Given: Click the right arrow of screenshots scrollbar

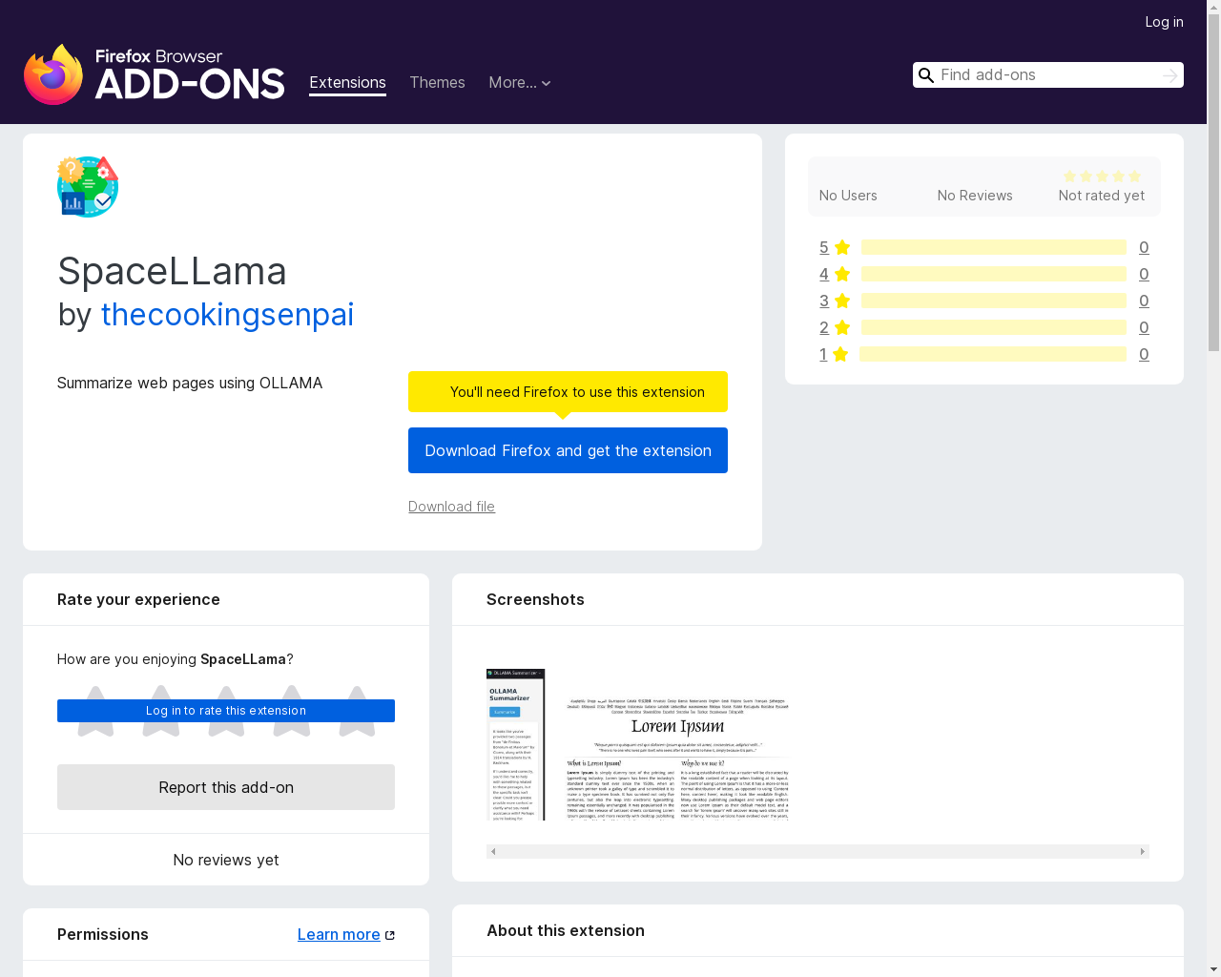Looking at the screenshot, I should point(1142,851).
